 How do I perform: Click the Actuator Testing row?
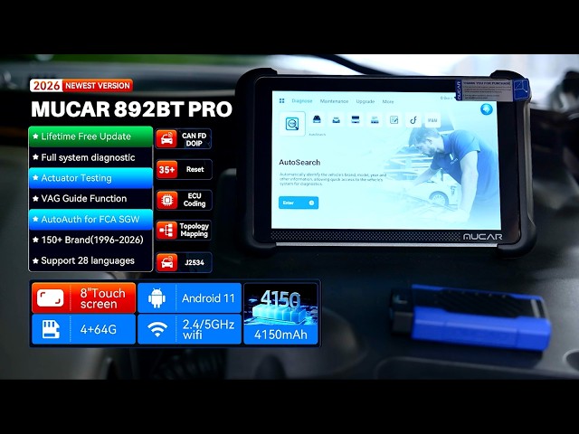90,178
